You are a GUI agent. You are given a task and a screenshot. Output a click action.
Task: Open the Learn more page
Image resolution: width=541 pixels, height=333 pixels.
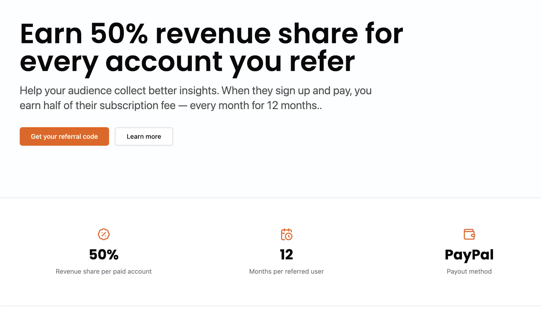[144, 136]
